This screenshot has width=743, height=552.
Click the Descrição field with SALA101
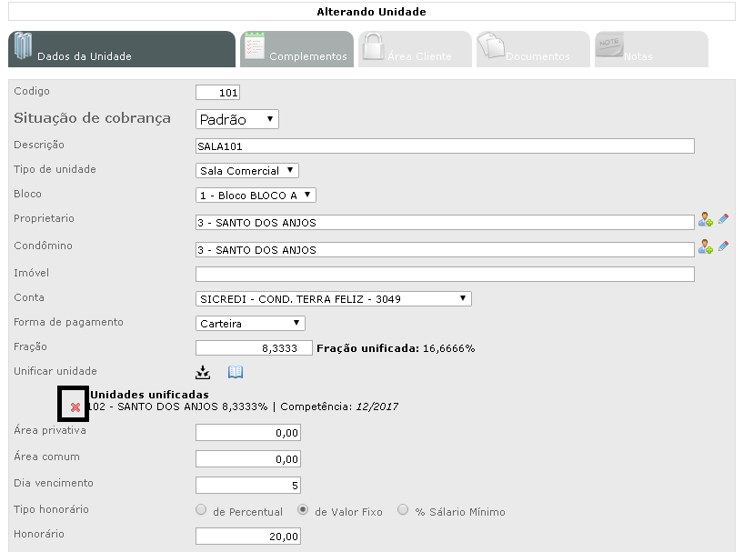[x=445, y=146]
